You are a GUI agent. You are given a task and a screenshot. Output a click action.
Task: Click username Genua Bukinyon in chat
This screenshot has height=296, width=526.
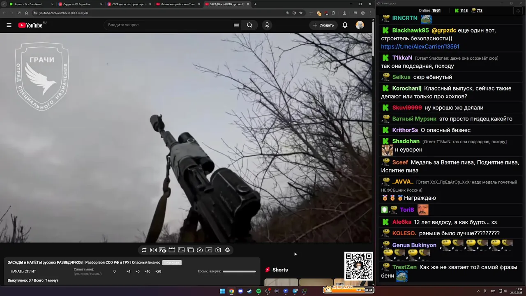pyautogui.click(x=414, y=245)
